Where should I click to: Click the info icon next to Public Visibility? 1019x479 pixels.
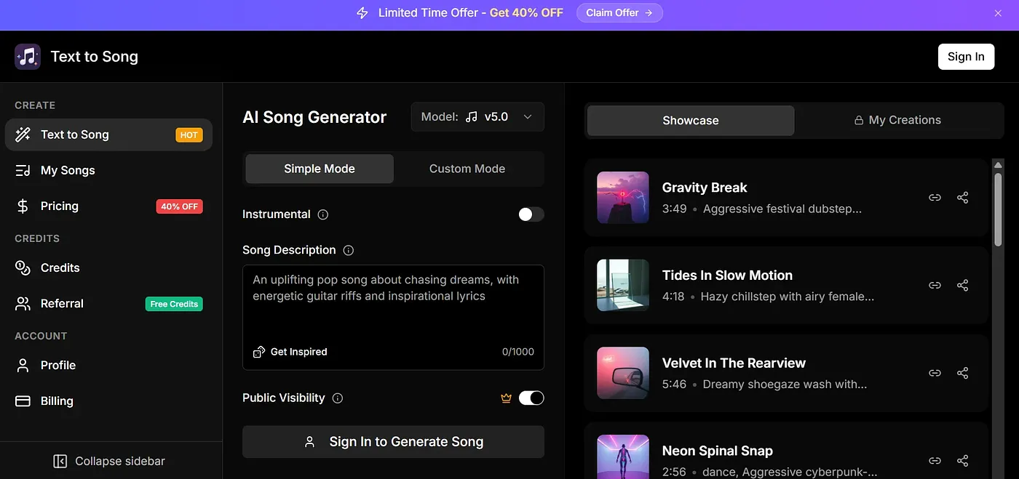[x=338, y=398]
